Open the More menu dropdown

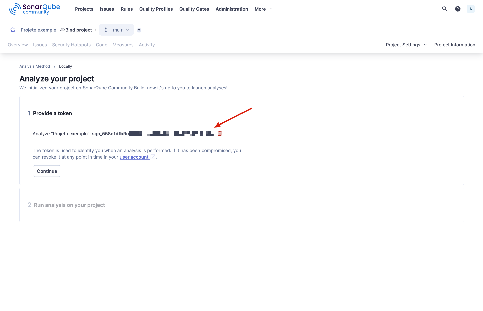263,9
